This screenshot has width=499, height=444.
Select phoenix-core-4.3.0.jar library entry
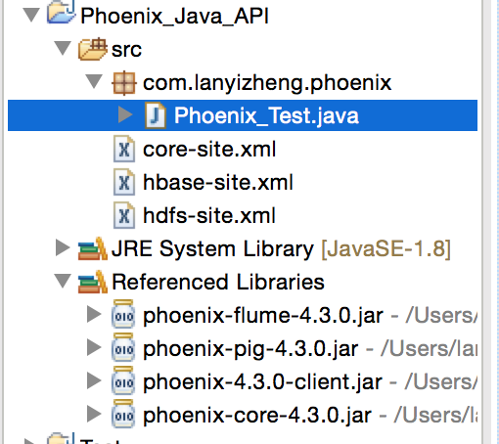coord(257,416)
